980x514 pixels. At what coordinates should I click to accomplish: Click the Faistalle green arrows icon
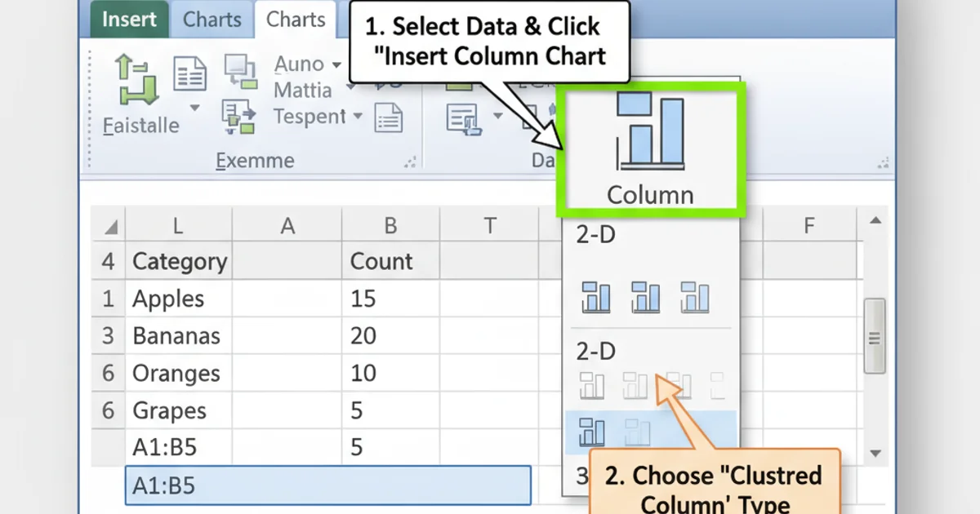coord(136,78)
